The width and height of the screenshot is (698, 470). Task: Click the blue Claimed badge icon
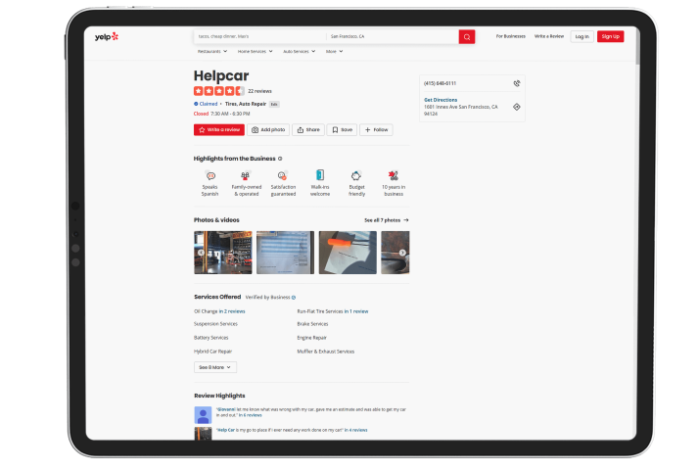(x=196, y=104)
